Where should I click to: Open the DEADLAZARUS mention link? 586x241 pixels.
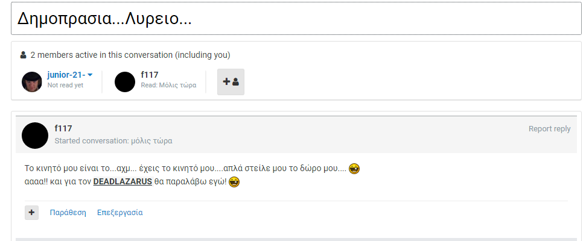[x=123, y=182]
